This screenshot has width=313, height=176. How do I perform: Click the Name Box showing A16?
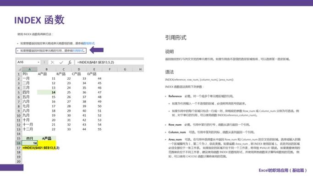(x=28, y=62)
